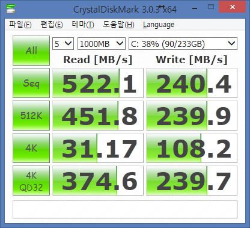Expand the 1000MB test size dropdown
The height and width of the screenshot is (228, 250).
pos(102,43)
